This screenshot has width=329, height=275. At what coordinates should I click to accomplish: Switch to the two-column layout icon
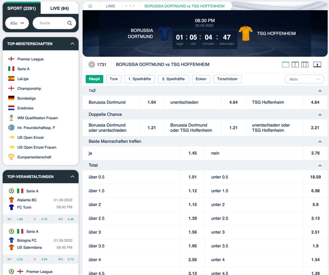(x=295, y=65)
